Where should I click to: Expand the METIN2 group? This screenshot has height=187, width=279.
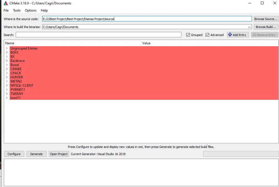7,81
